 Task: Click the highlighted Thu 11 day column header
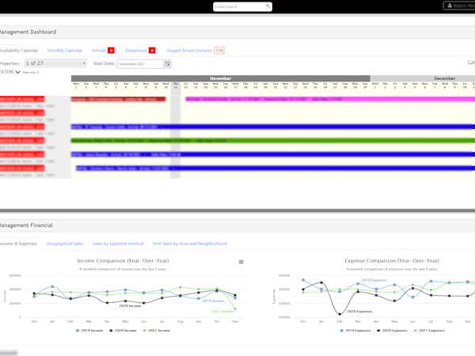[176, 85]
